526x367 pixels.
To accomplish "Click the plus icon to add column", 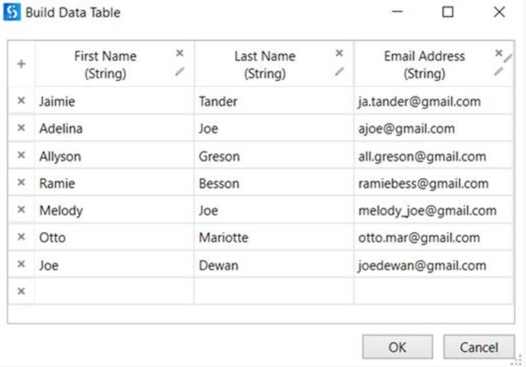I will [x=21, y=64].
